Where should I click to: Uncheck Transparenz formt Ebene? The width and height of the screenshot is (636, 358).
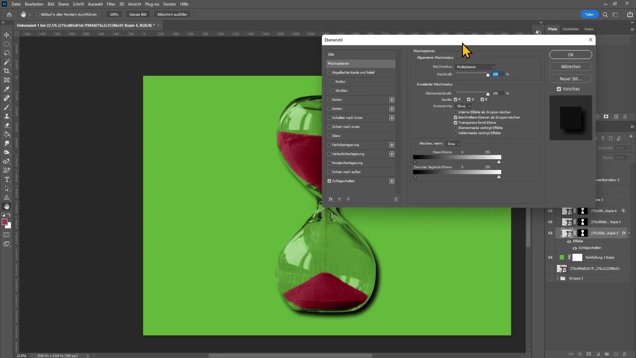point(455,123)
